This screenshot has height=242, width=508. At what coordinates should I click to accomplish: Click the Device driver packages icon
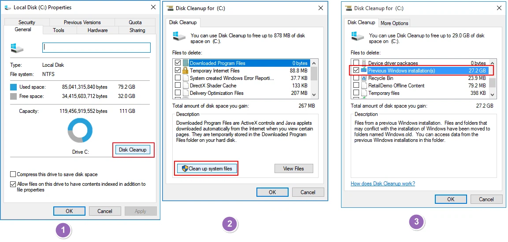(364, 63)
